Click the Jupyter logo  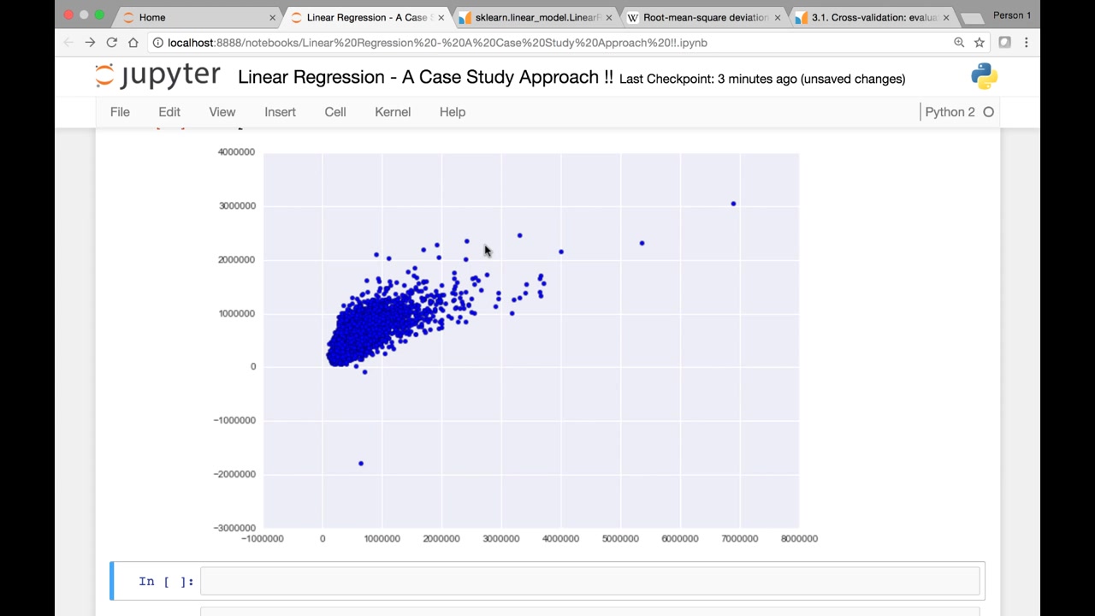(157, 76)
